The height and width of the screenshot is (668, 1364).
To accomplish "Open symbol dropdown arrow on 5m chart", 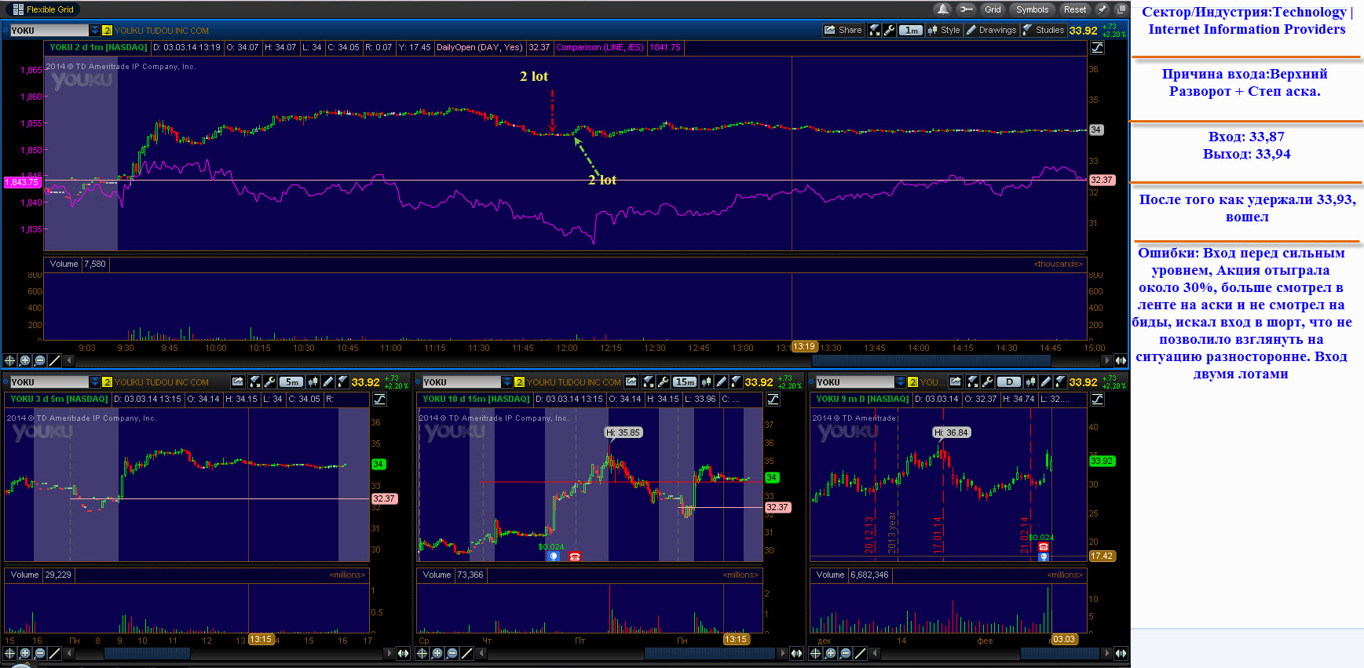I will coord(95,382).
